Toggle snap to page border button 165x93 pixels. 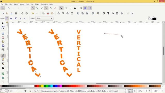[x=81, y=8]
